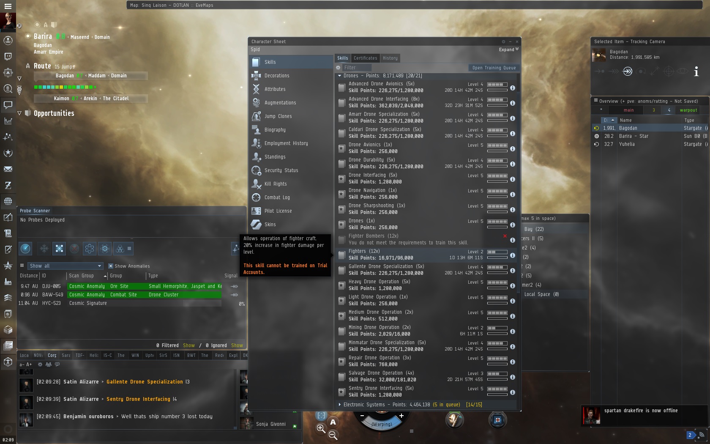Decrease chat font size with a-
710x444 pixels.
[22, 364]
